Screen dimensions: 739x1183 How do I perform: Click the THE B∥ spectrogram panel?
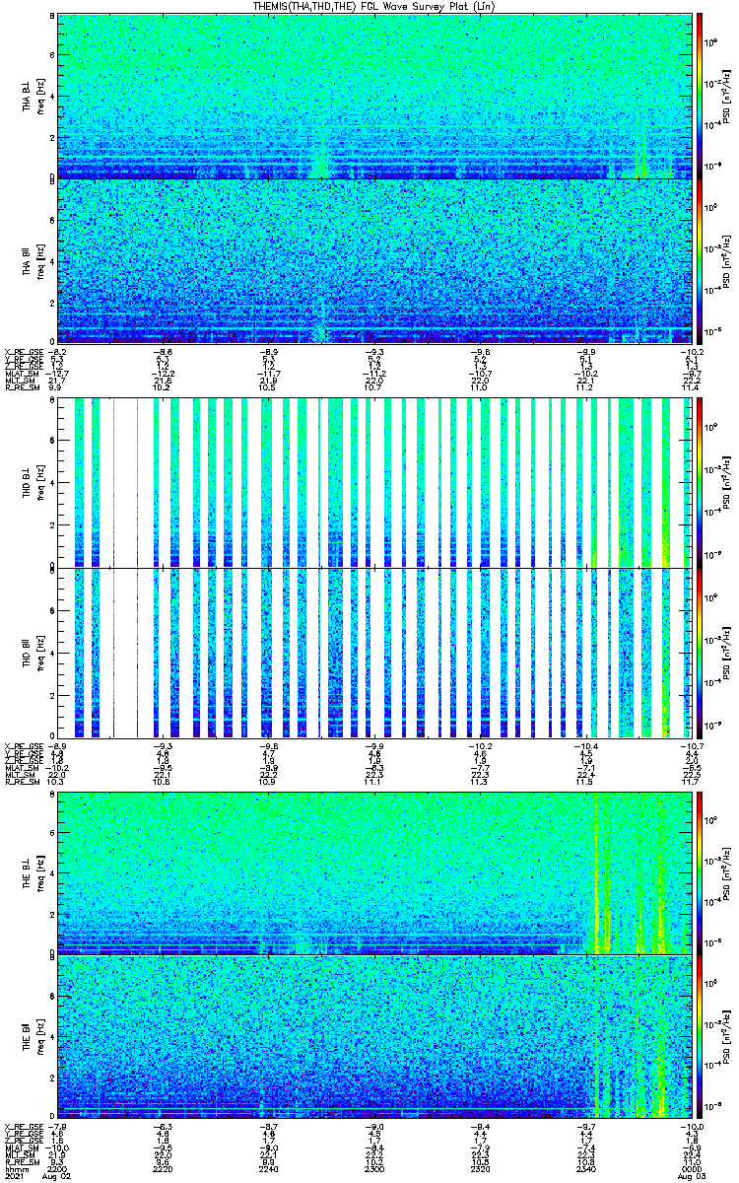pyautogui.click(x=373, y=1035)
